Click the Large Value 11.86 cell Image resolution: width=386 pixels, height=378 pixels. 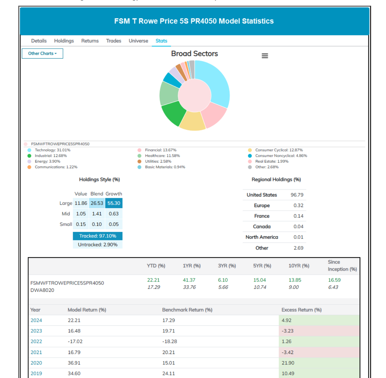point(81,203)
